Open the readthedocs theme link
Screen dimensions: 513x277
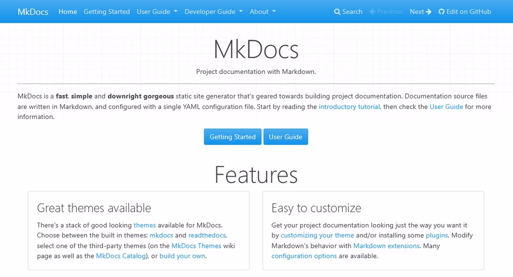[207, 235]
